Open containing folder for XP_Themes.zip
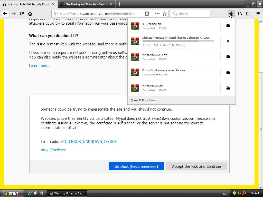The height and width of the screenshot is (197, 263). click(228, 26)
